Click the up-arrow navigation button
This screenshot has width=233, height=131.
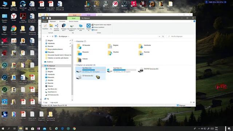click(52, 36)
